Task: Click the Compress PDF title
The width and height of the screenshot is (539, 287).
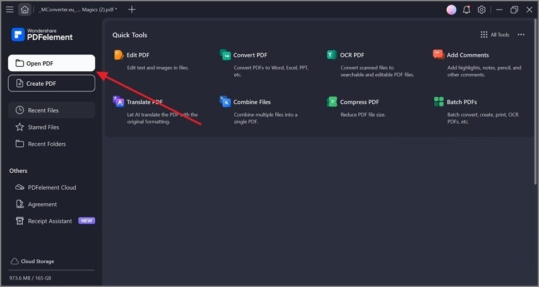Action: 360,102
